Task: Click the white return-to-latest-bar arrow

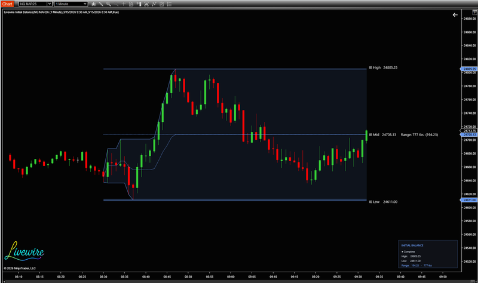Action: 455,14
